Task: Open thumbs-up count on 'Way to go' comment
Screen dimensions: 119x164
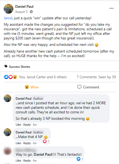Action: point(80,159)
